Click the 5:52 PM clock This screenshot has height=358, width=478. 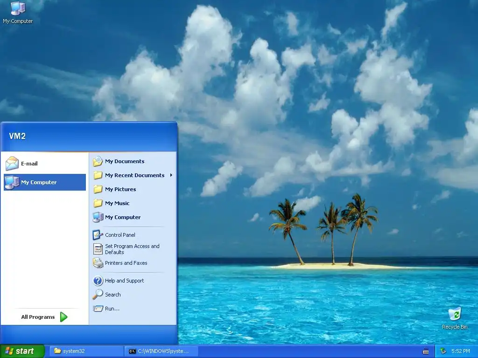(x=461, y=351)
